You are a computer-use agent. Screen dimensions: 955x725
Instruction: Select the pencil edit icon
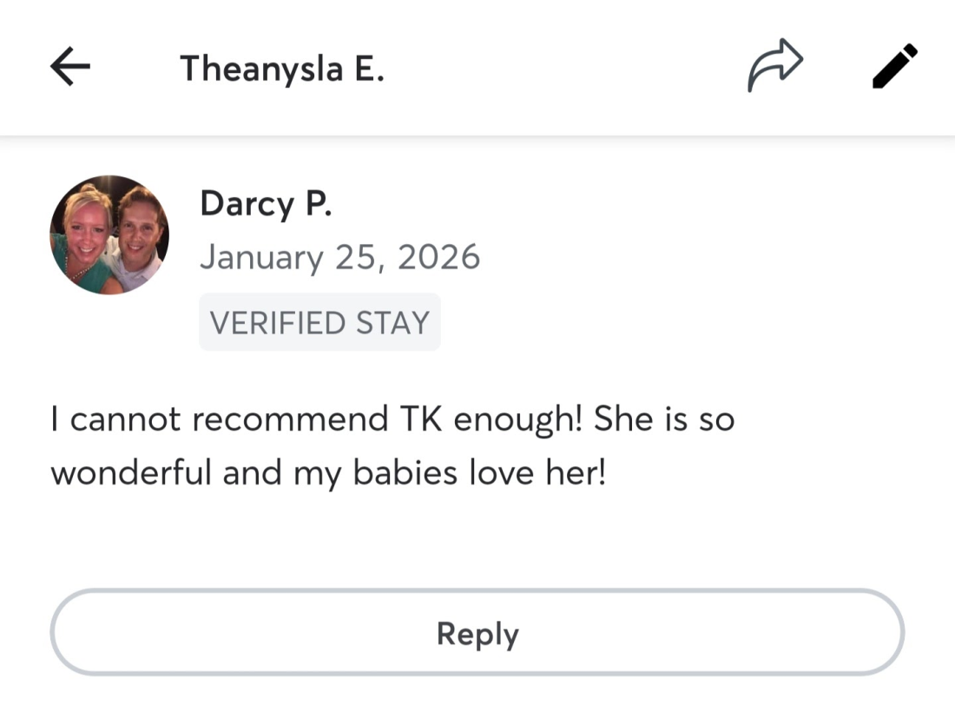pos(894,66)
